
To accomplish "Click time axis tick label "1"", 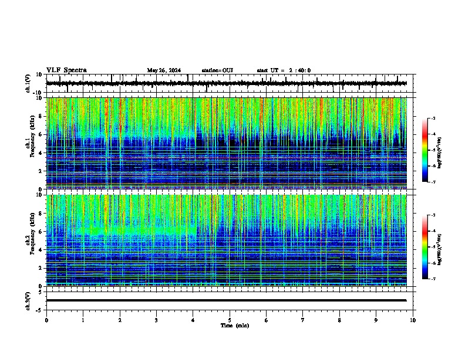I will click(83, 320).
